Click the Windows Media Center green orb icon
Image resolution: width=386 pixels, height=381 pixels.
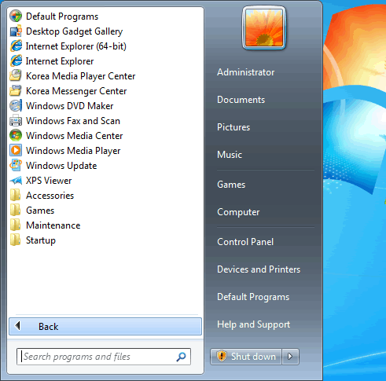point(16,136)
